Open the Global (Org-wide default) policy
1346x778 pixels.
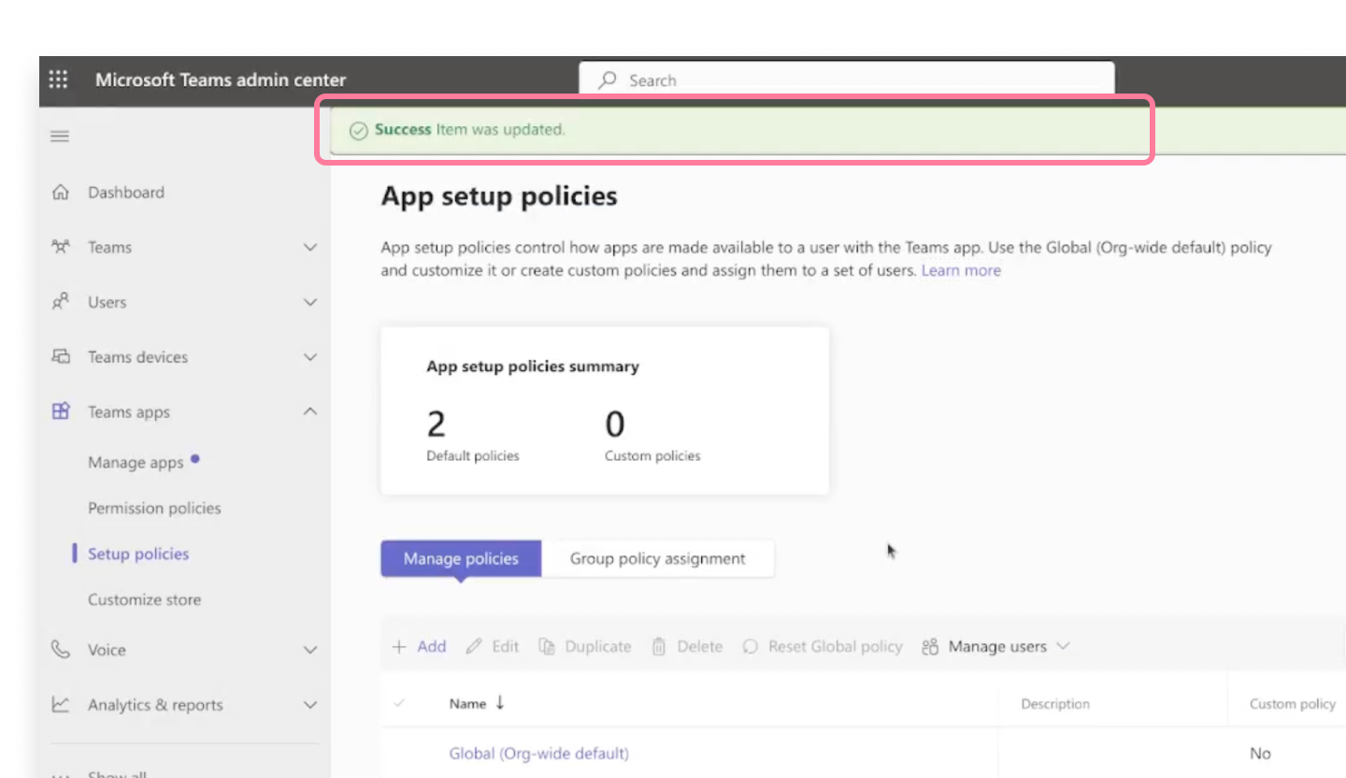point(539,753)
